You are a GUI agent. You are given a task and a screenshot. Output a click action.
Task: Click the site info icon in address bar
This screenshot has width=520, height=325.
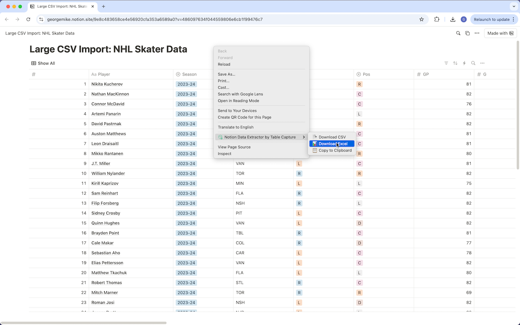tap(41, 19)
